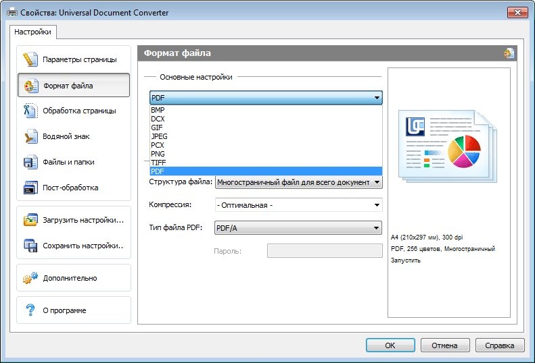Screen dimensions: 535x363
Task: Click Загрузить настройки...
Action: [74, 220]
